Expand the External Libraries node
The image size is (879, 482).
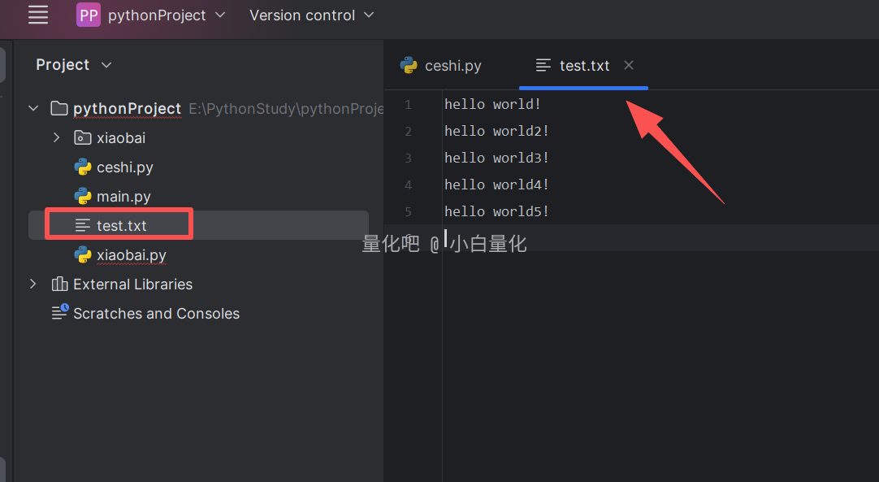(33, 284)
